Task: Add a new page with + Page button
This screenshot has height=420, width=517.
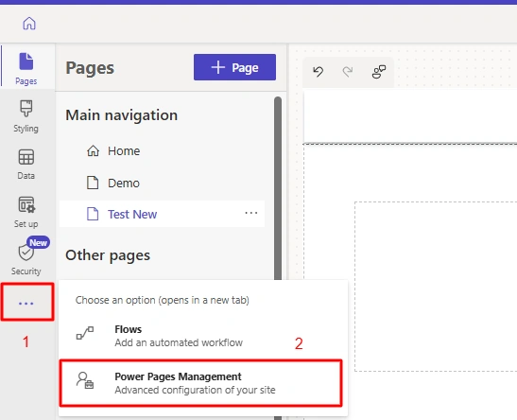Action: [x=234, y=67]
